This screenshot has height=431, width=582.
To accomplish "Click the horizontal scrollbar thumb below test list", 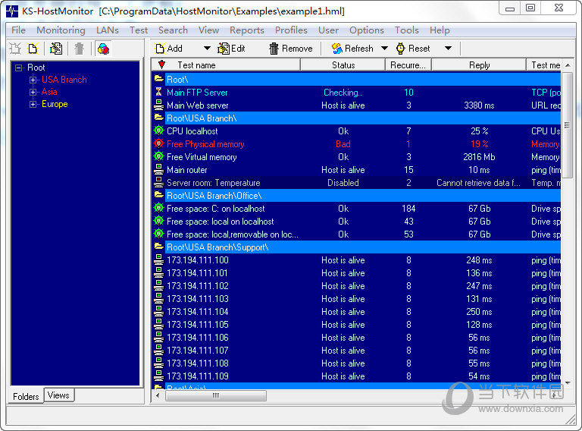I will pyautogui.click(x=216, y=395).
